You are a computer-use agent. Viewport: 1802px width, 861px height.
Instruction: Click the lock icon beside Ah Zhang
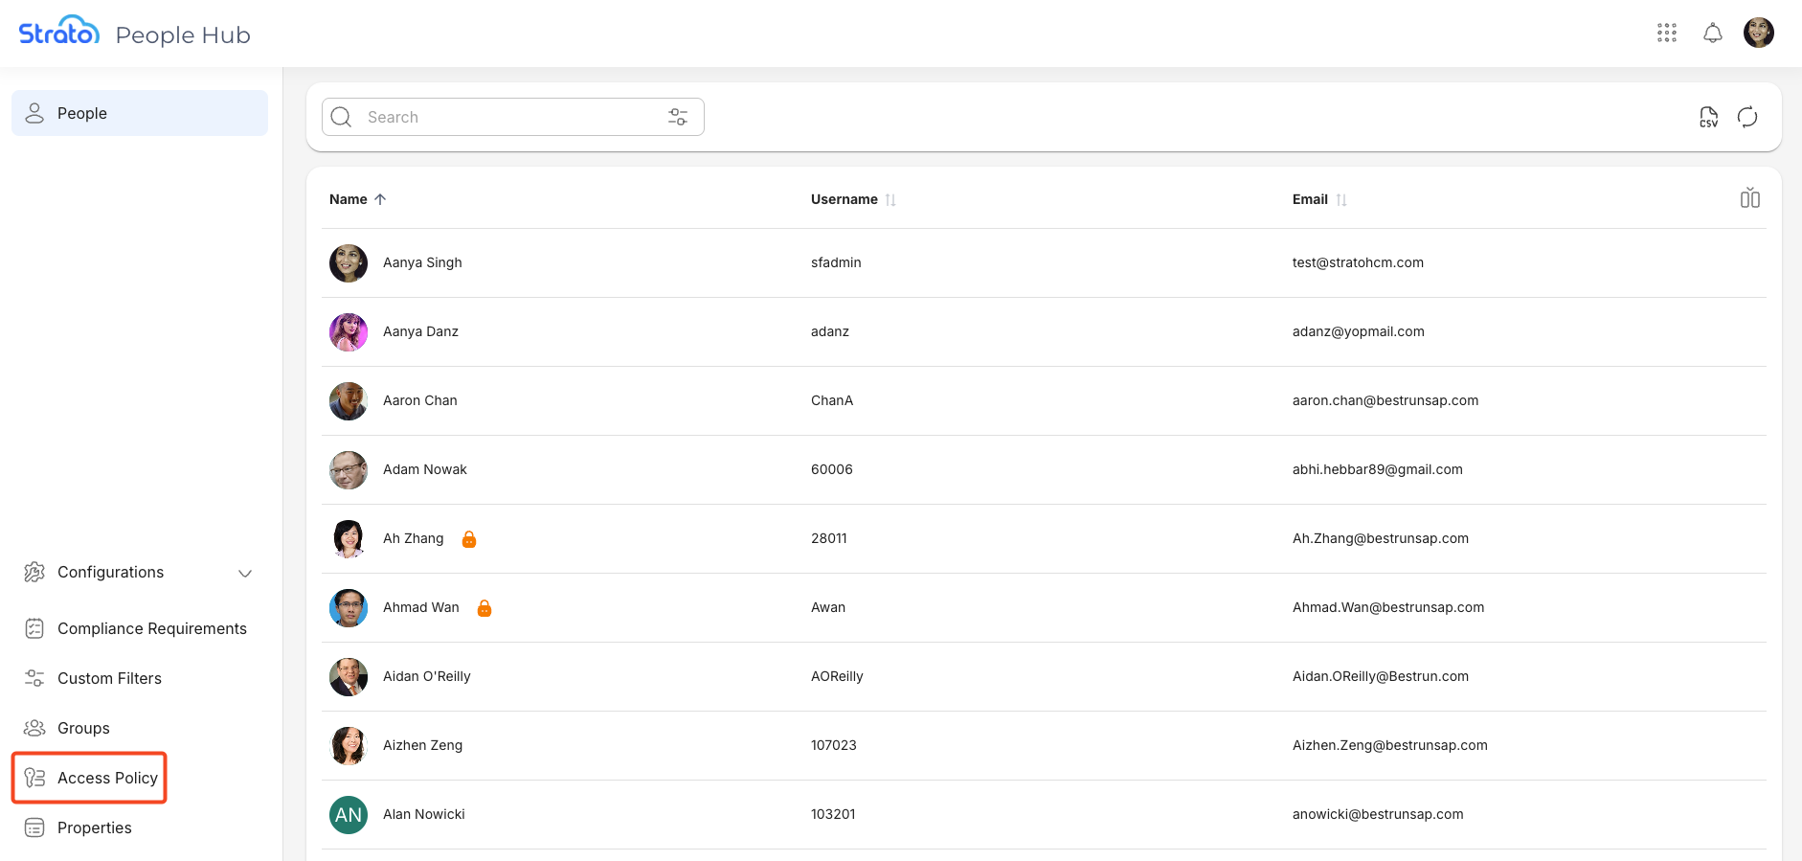[469, 539]
